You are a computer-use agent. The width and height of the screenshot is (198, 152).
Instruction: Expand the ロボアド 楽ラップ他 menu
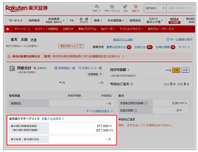pyautogui.click(x=154, y=20)
